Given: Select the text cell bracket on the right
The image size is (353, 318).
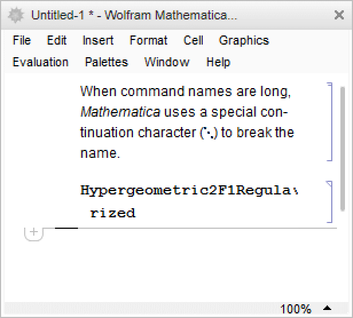Looking at the screenshot, I should coord(330,122).
